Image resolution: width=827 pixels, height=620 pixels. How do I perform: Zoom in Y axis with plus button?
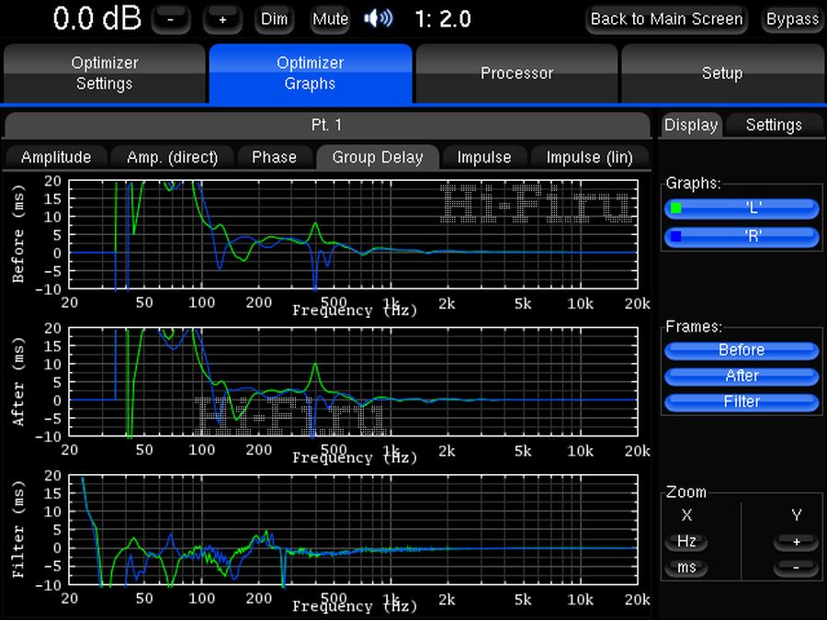(x=797, y=542)
